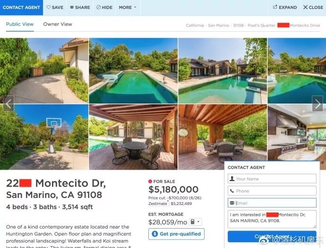Screen dimensions: 326x248
Task: Click the Get pre-qualified button
Action: pos(176,234)
